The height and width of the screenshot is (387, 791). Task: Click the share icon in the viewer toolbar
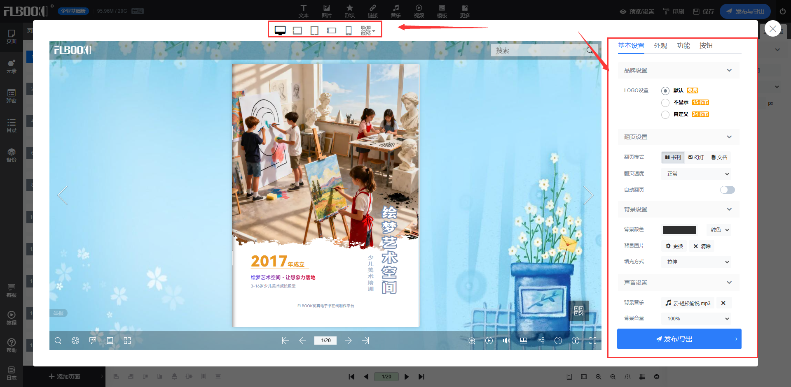(541, 341)
